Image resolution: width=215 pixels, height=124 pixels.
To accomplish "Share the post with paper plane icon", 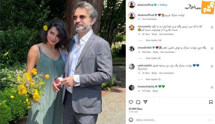I will pyautogui.click(x=145, y=102).
